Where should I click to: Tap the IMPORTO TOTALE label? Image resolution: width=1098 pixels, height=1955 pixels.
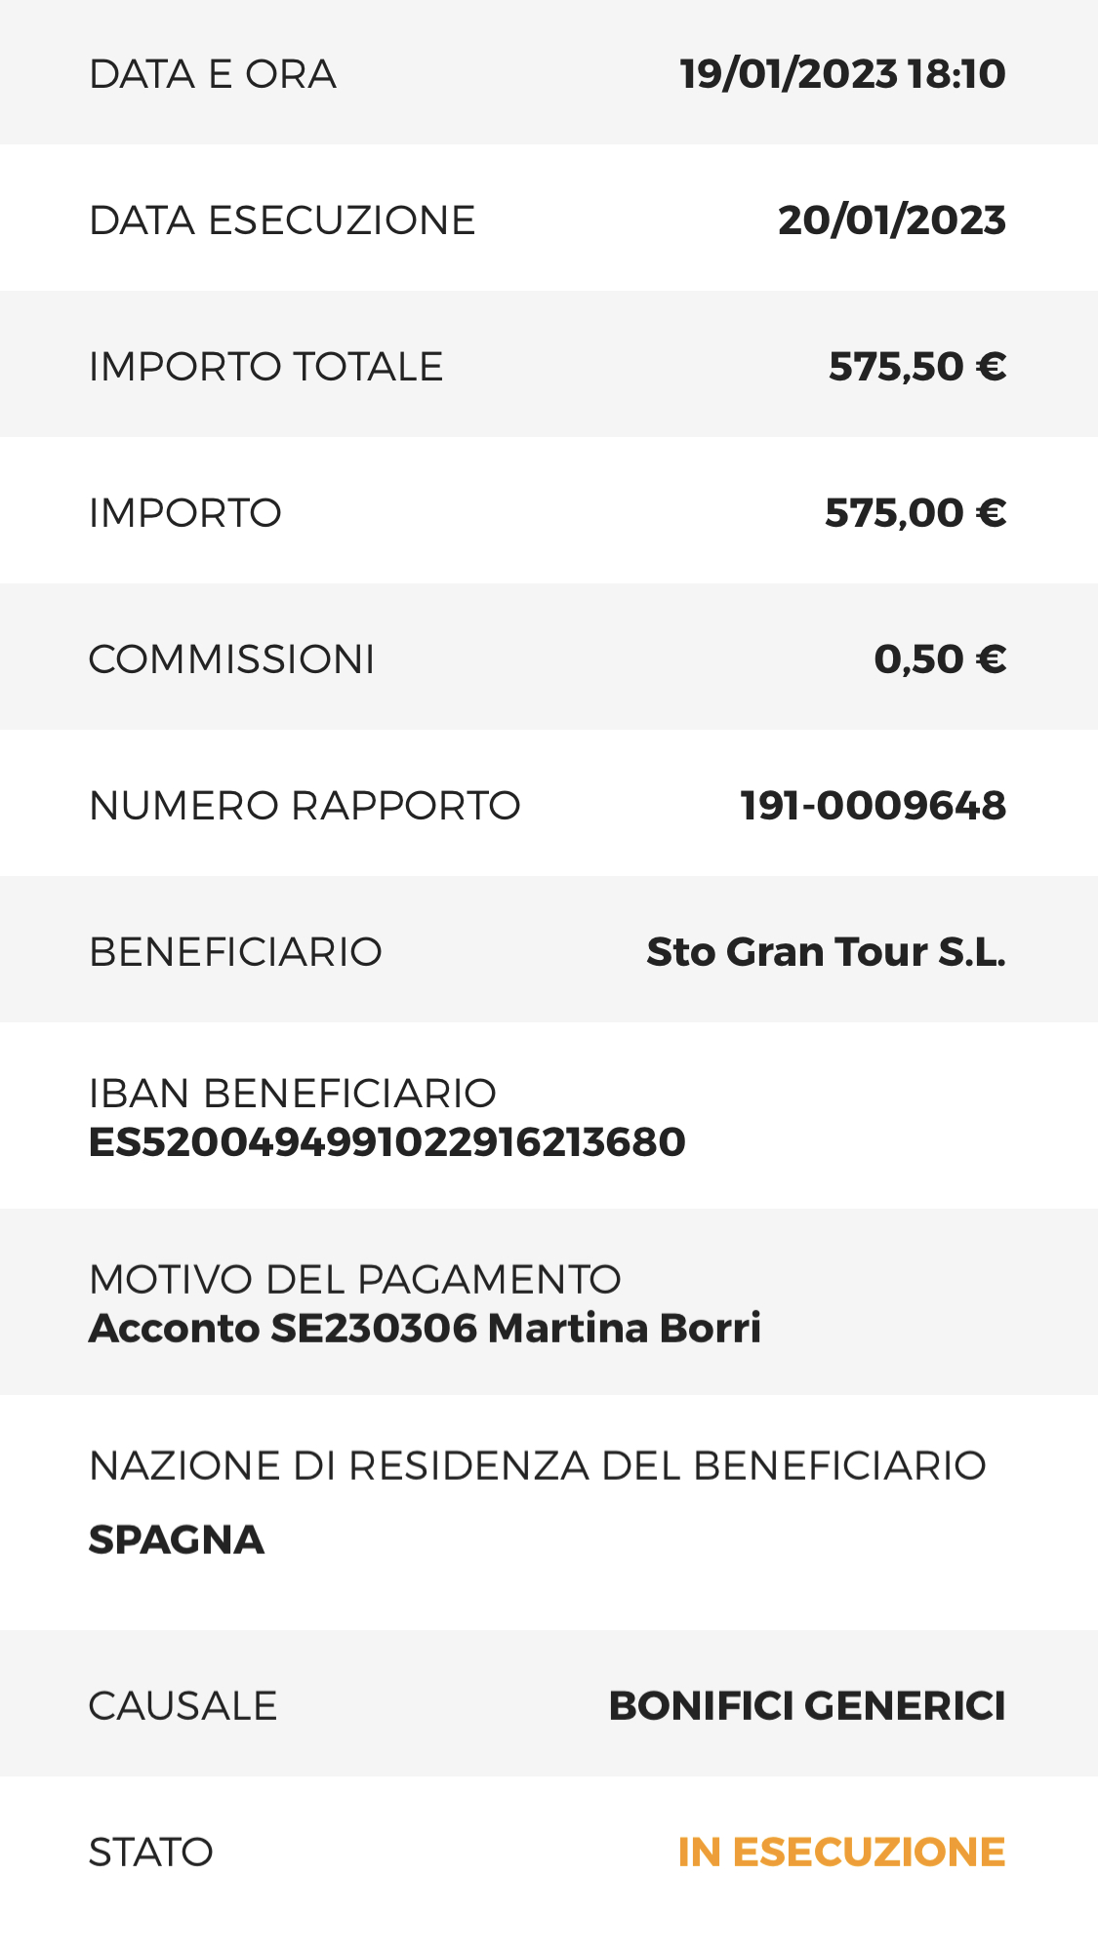pos(265,367)
